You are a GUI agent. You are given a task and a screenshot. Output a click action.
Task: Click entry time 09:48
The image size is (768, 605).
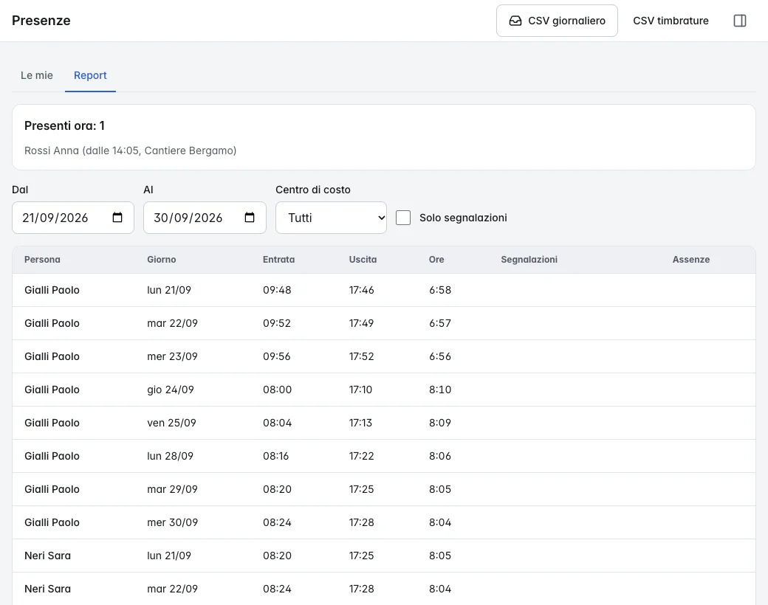point(277,290)
